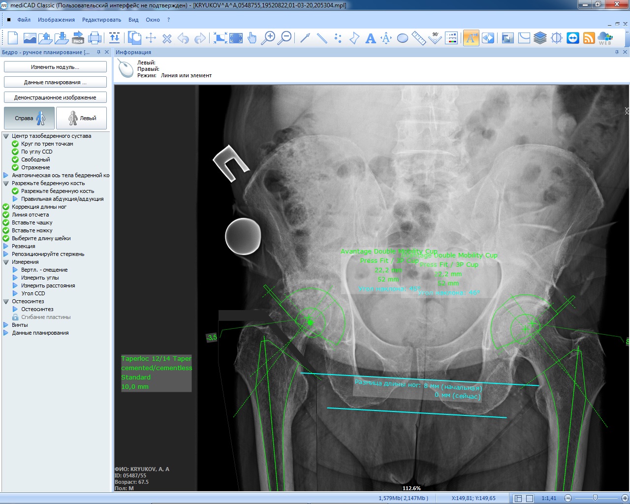Click the layers stack icon
This screenshot has height=504, width=630.
click(x=540, y=38)
